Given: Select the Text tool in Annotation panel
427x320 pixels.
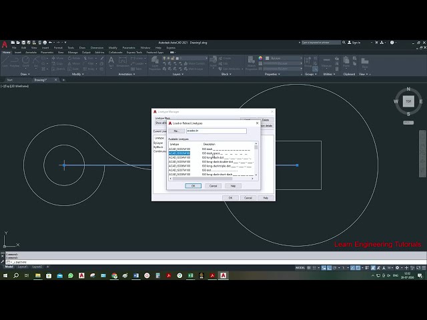Looking at the screenshot, I should [x=111, y=62].
